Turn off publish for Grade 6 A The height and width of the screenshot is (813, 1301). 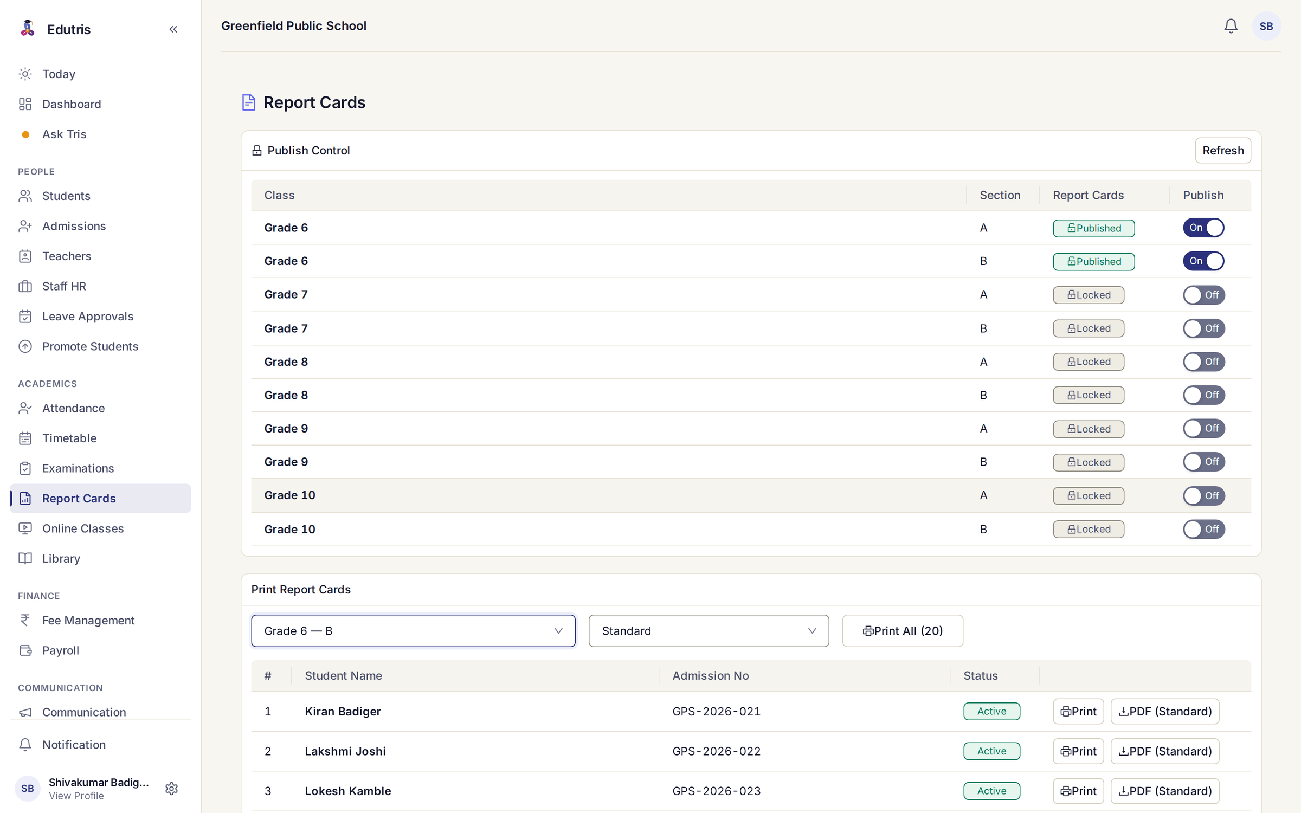tap(1203, 228)
